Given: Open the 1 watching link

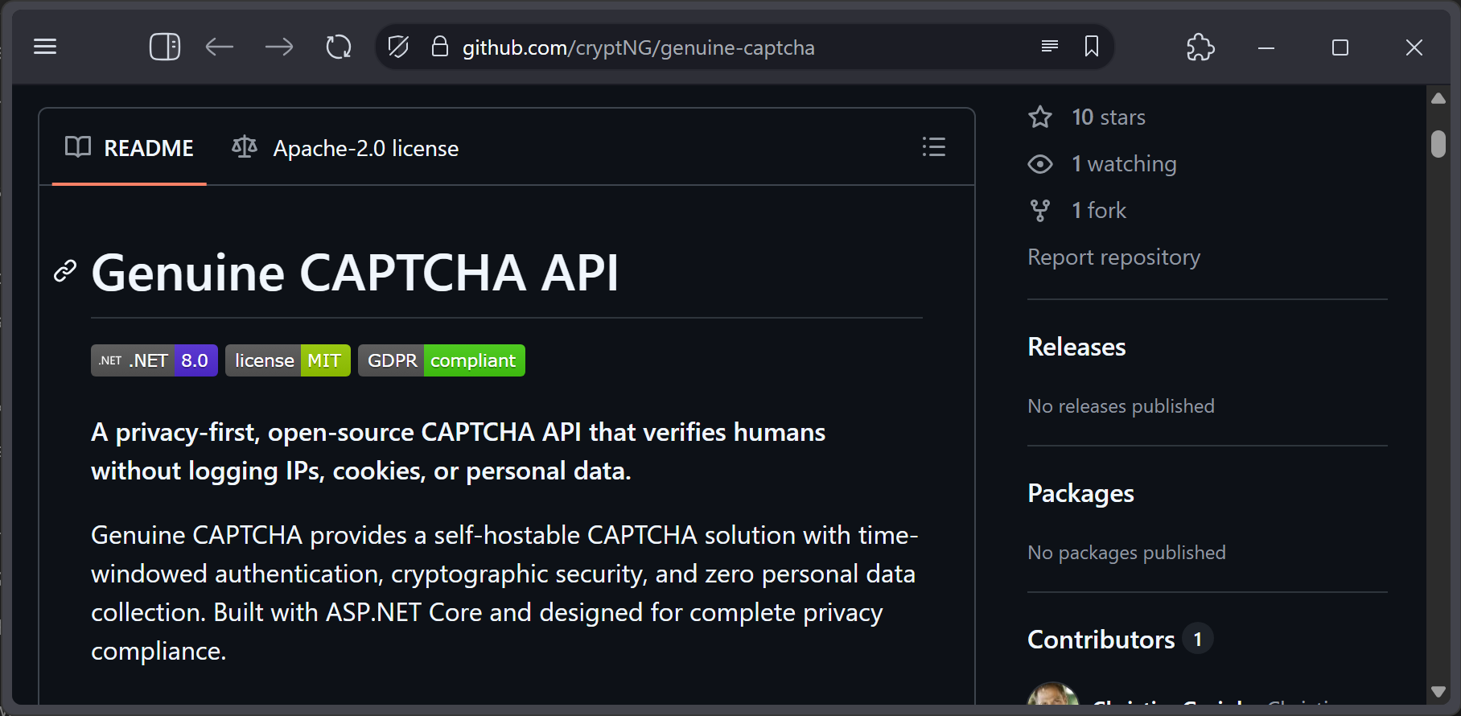Looking at the screenshot, I should (x=1124, y=164).
